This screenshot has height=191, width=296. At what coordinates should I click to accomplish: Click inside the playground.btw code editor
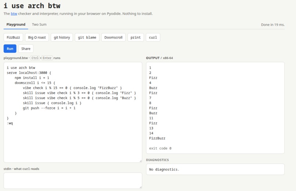(73, 112)
